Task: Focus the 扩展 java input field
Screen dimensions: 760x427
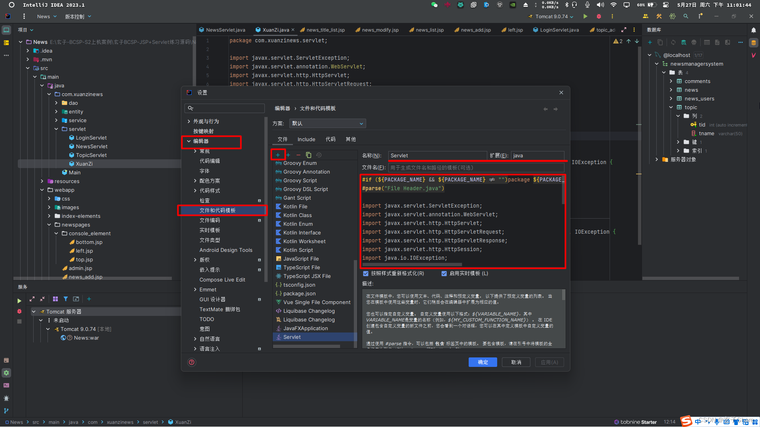Action: point(538,155)
